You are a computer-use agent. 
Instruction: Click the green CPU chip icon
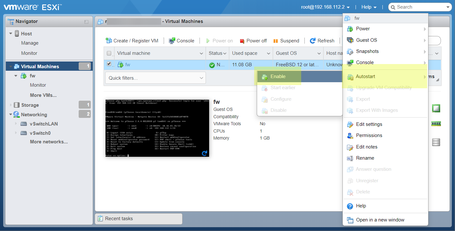[436, 108]
